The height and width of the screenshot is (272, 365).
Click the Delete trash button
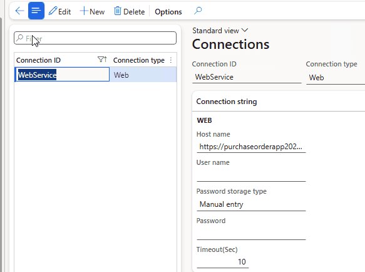(x=130, y=11)
